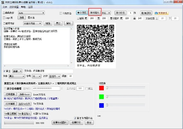Open the 底部 remark position dropdown
The height and width of the screenshot is (129, 183).
[17, 71]
